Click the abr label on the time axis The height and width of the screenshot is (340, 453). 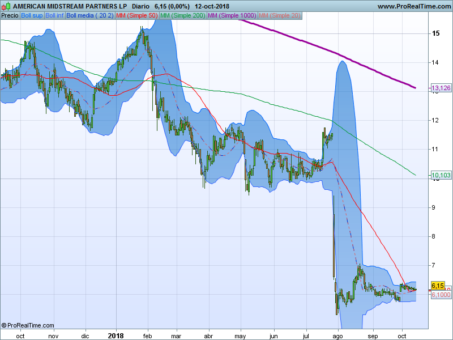pyautogui.click(x=208, y=336)
